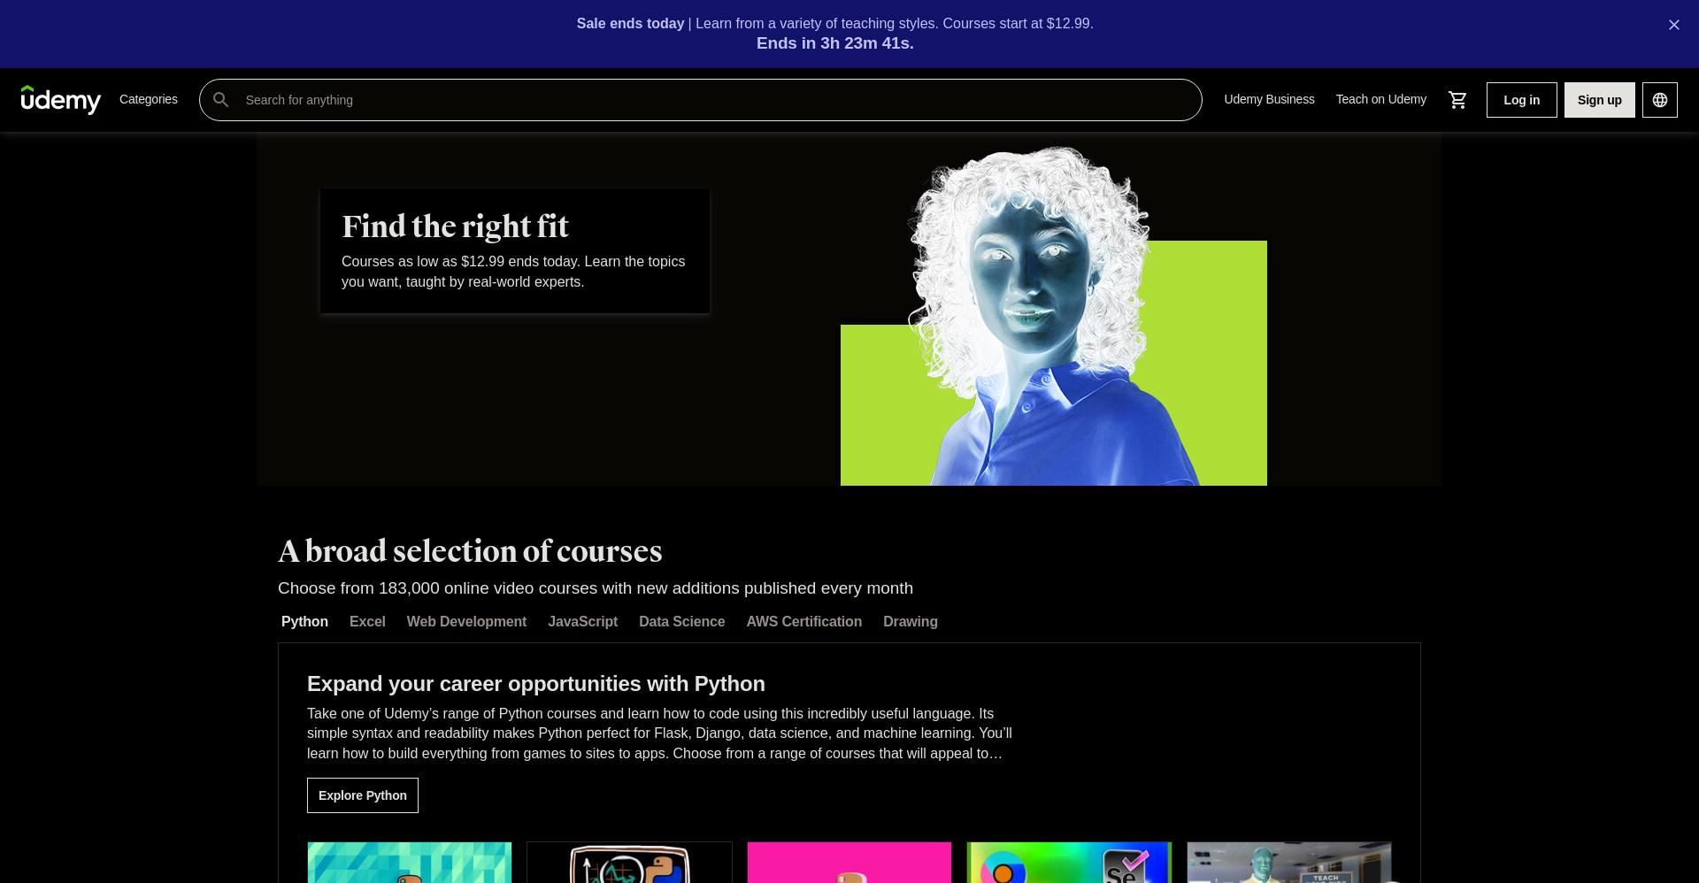The image size is (1699, 883).
Task: Select the AWS Certification tab
Action: (x=803, y=622)
